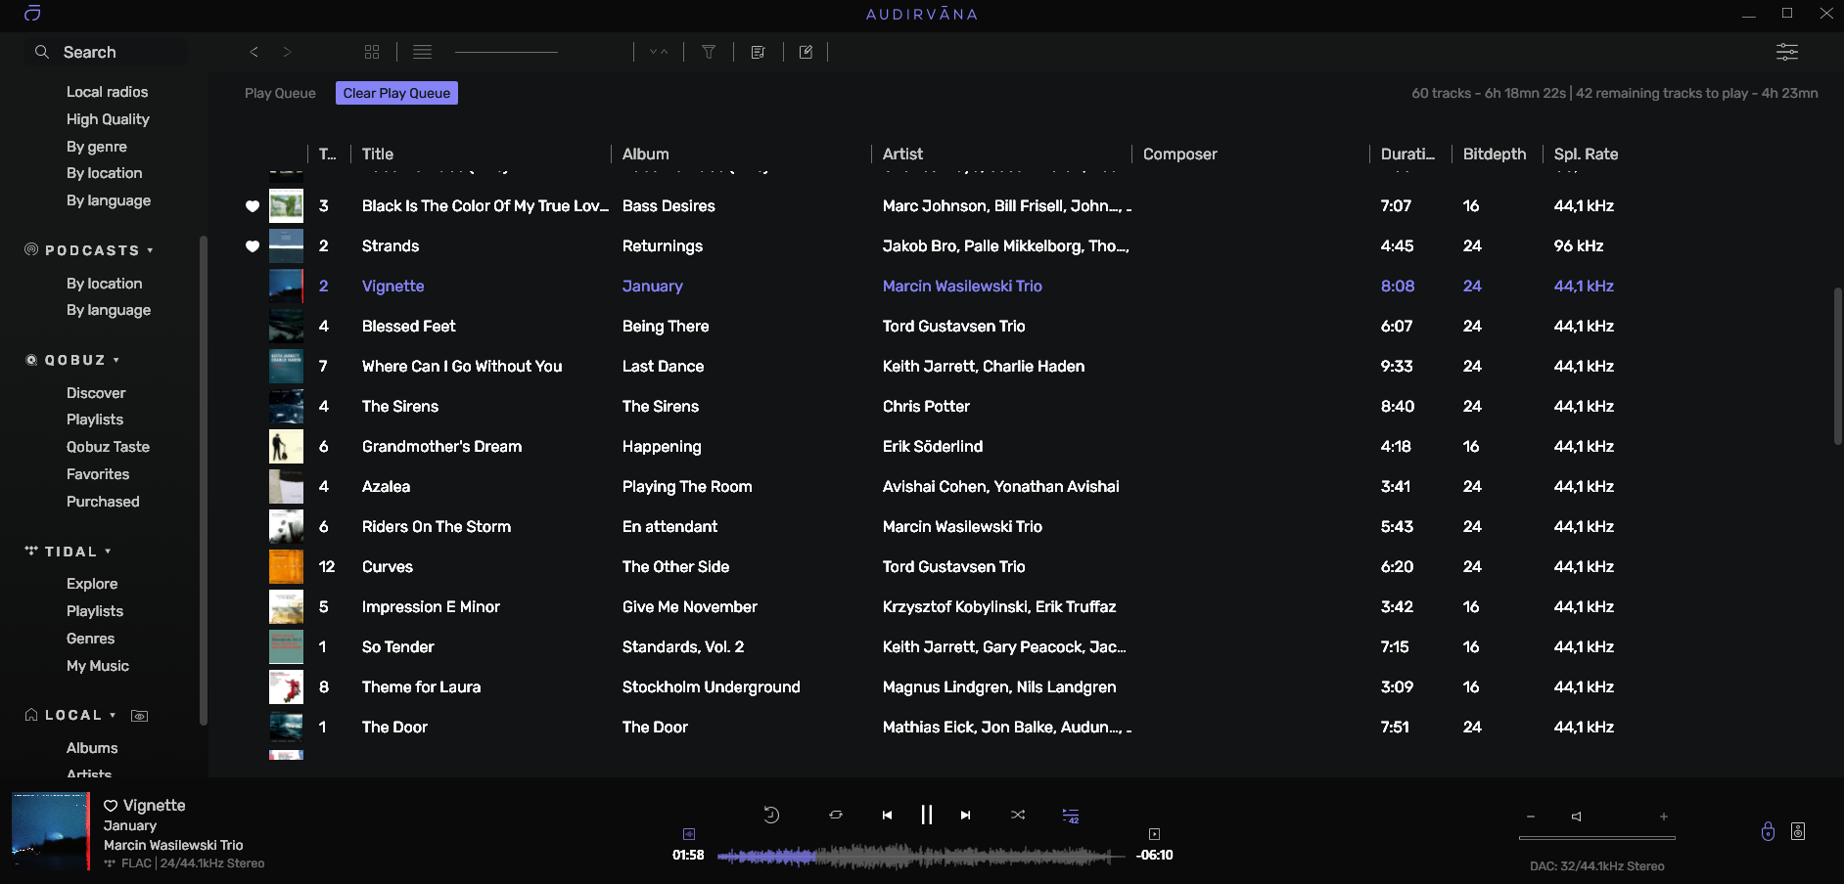This screenshot has width=1844, height=884.
Task: Decrease volume with the minus icon
Action: tap(1531, 817)
